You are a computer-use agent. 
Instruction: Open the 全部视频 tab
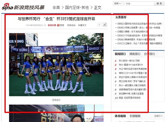pyautogui.click(x=135, y=116)
